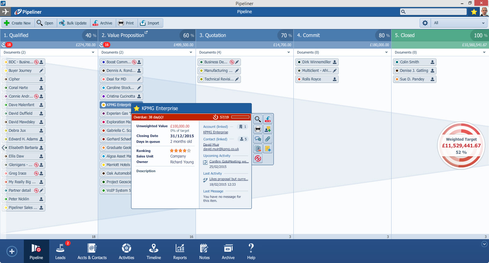This screenshot has width=489, height=263.
Task: Click the overdue badge 18 in Qualified column
Action: (x=9, y=45)
